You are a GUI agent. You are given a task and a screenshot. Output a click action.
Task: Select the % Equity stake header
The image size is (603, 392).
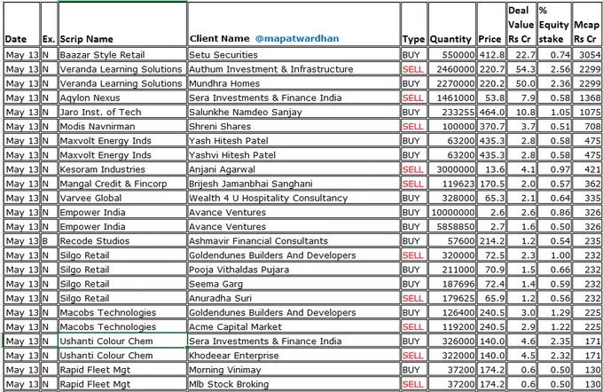click(554, 24)
